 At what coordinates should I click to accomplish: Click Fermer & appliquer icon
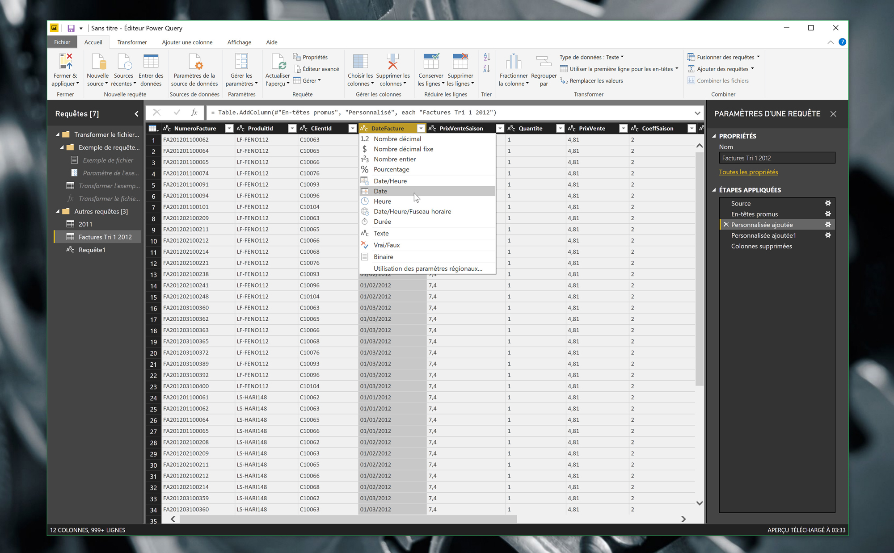coord(65,61)
